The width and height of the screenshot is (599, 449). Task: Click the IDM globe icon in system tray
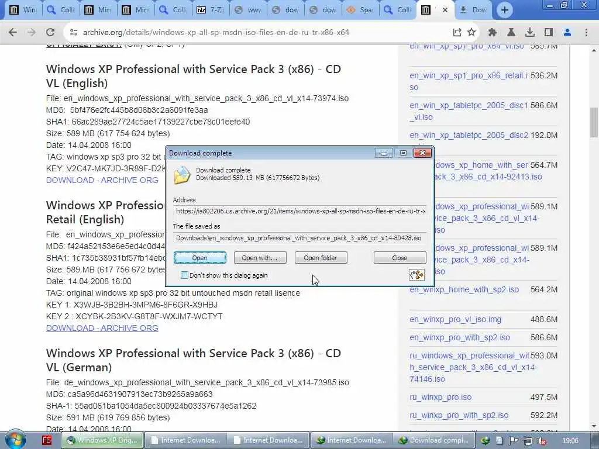(485, 441)
